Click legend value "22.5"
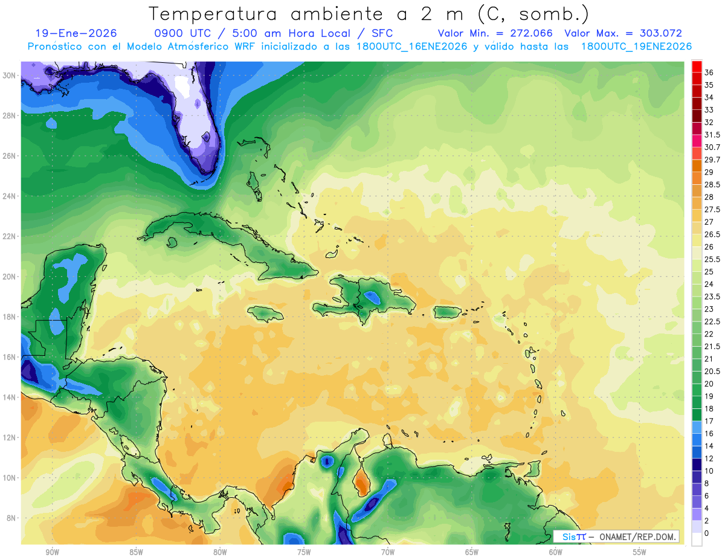Image resolution: width=725 pixels, height=560 pixels. tap(712, 321)
